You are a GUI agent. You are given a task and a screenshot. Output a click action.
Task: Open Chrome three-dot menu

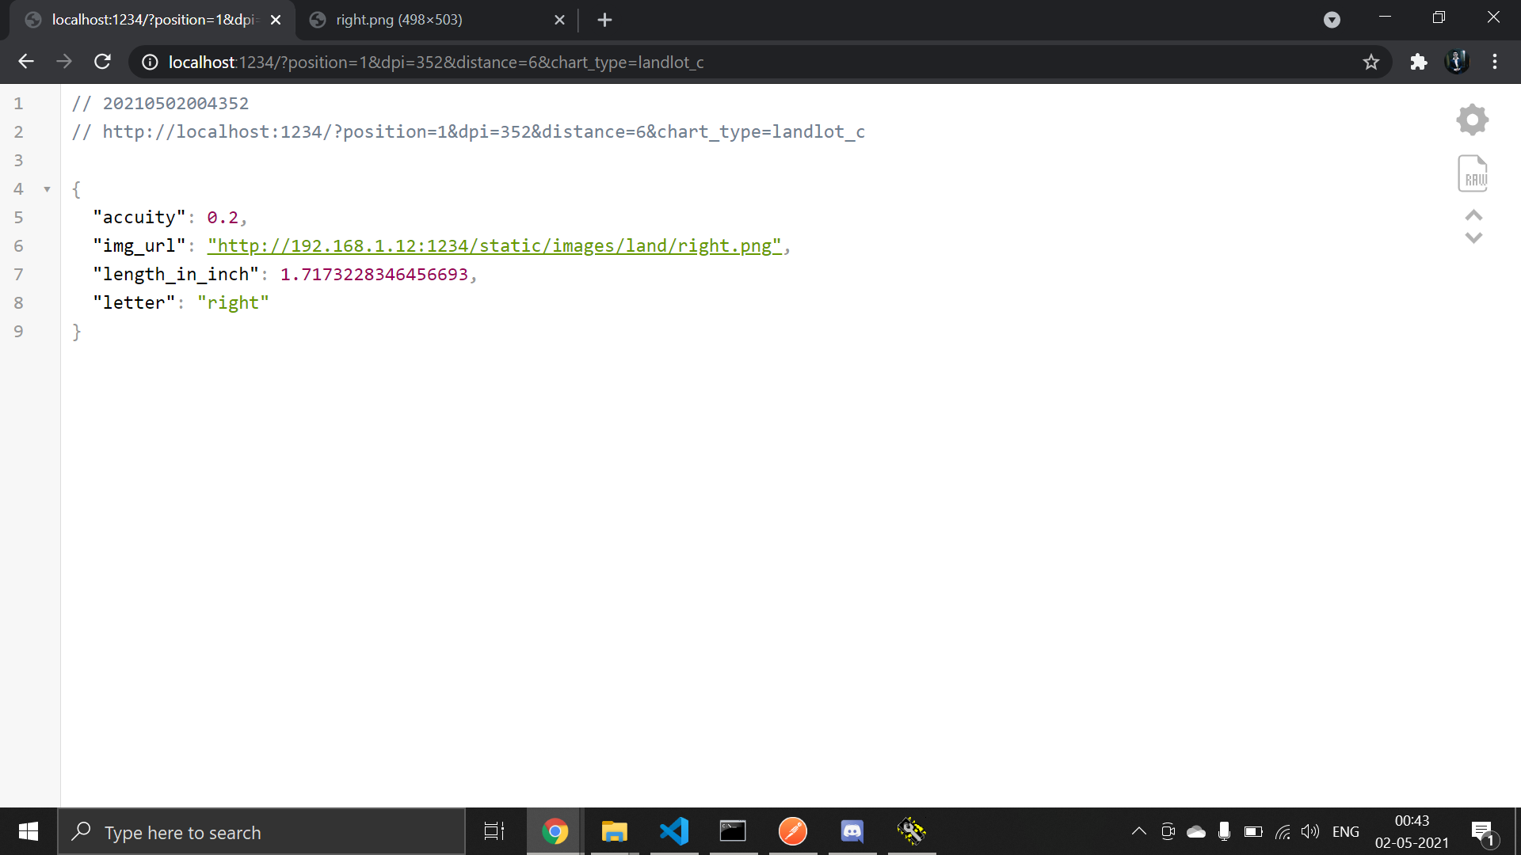(1495, 62)
